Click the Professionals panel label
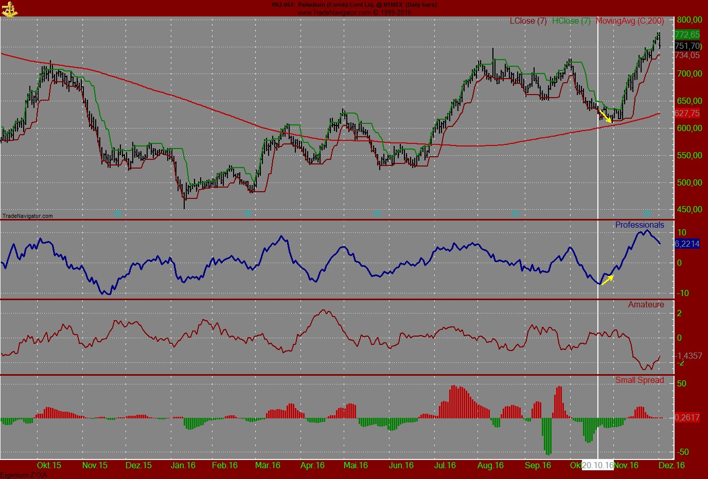 [640, 225]
